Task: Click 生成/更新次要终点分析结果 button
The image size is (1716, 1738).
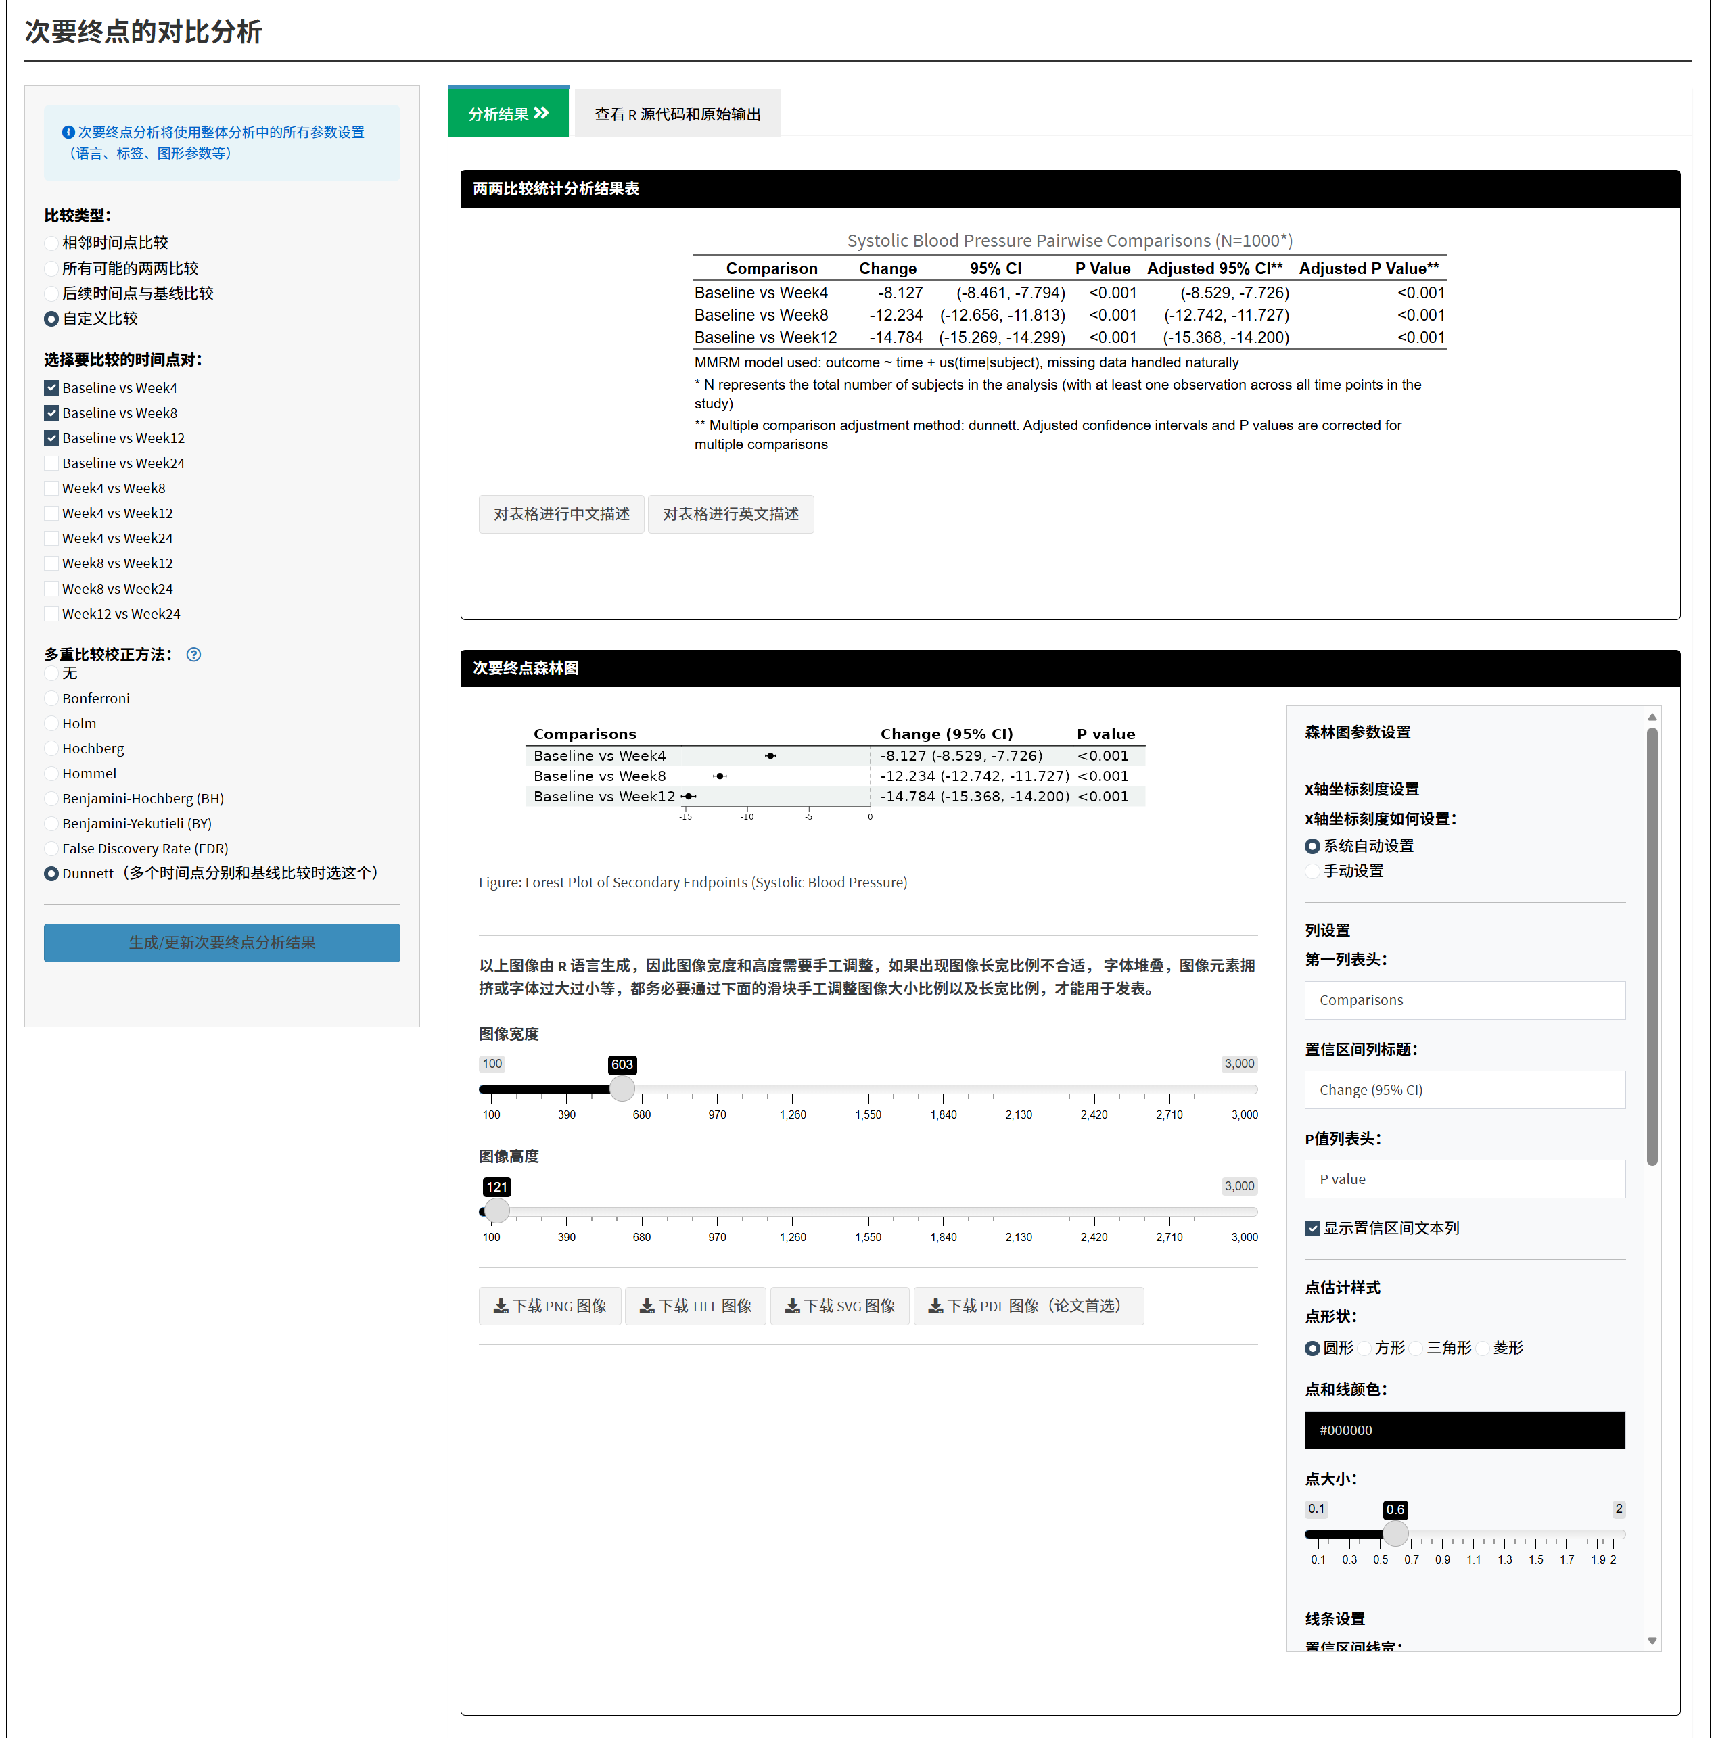Action: [x=221, y=943]
